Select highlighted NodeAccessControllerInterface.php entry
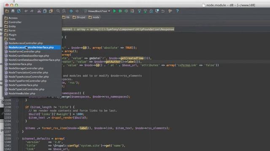This screenshot has width=270, height=151. pyautogui.click(x=32, y=47)
